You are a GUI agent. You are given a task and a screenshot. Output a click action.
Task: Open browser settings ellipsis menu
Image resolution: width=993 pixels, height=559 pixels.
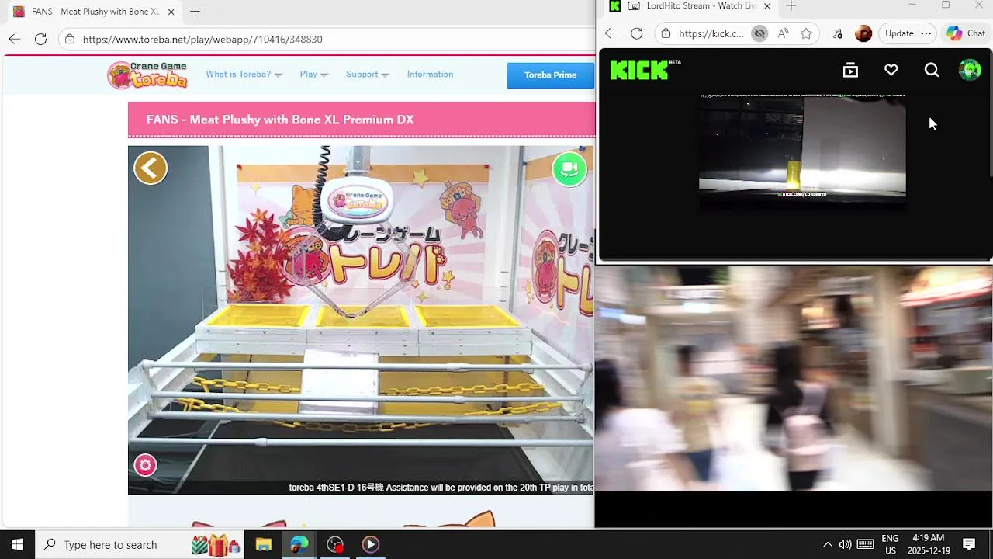926,33
